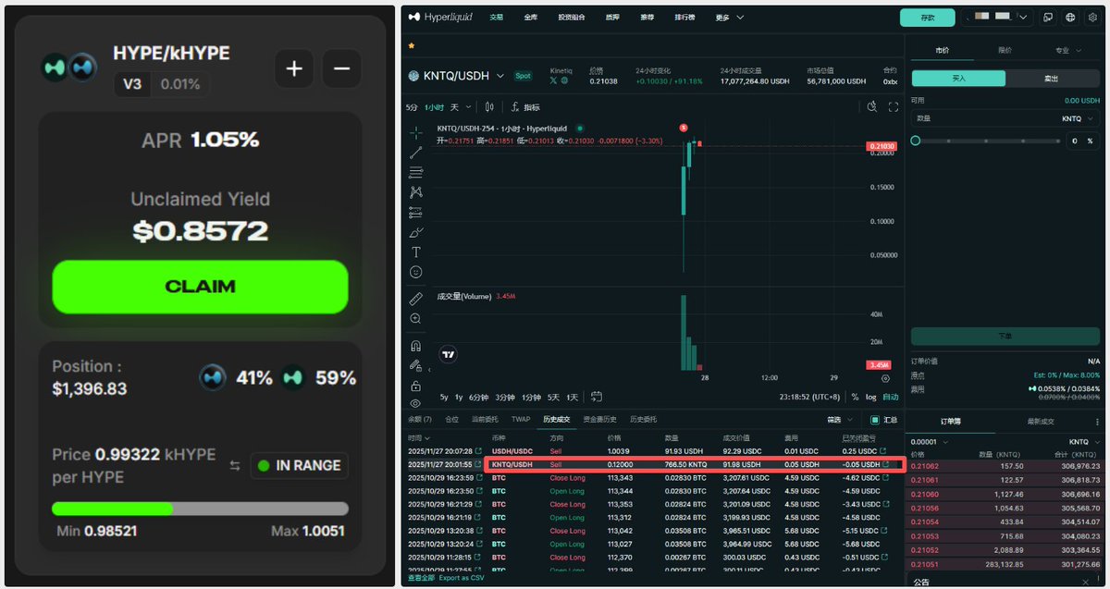Viewport: 1110px width, 589px height.
Task: Toggle log scale on chart
Action: point(870,397)
